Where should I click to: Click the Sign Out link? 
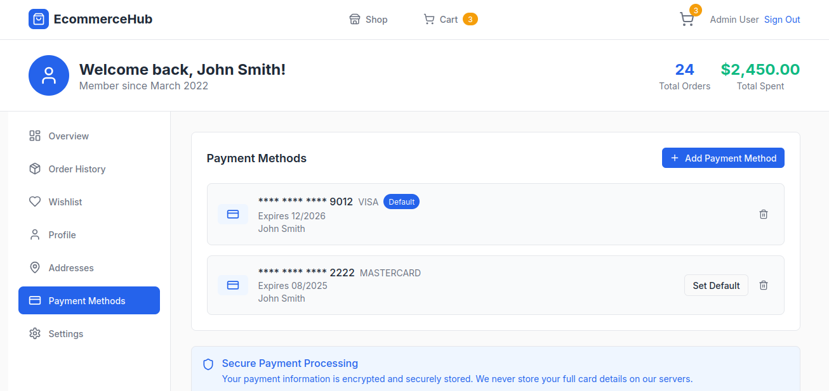[782, 20]
